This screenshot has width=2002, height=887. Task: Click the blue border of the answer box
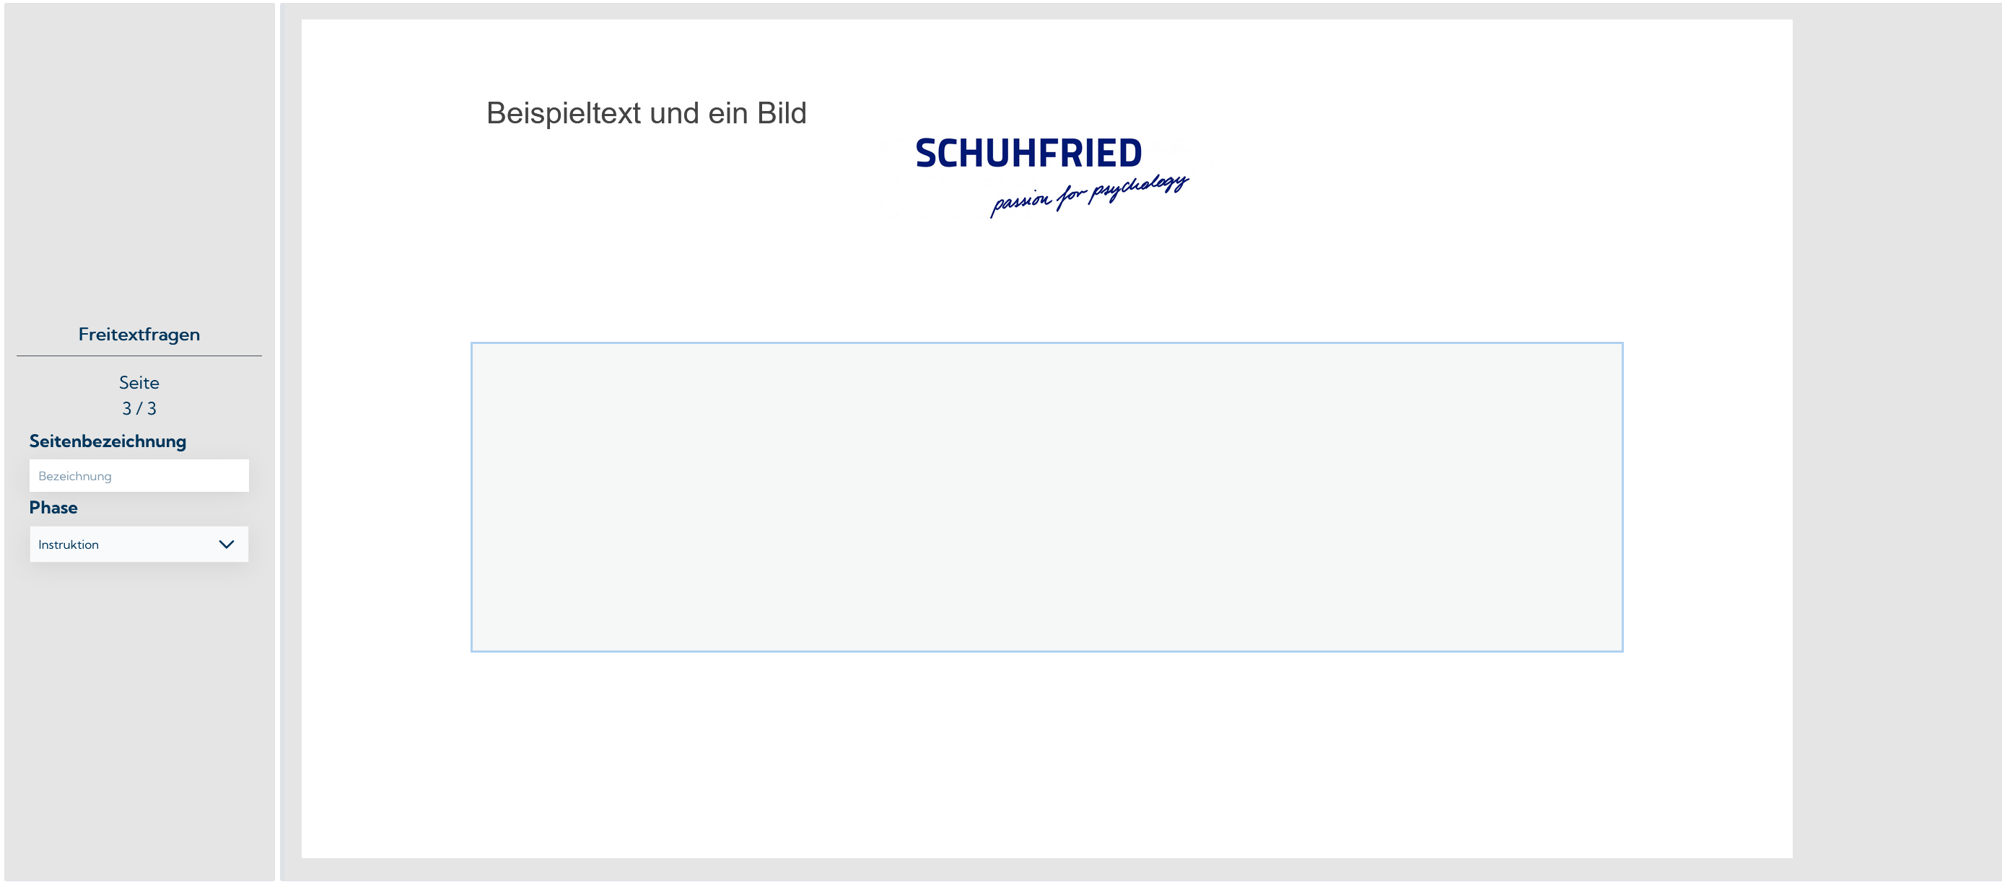[x=1046, y=343]
